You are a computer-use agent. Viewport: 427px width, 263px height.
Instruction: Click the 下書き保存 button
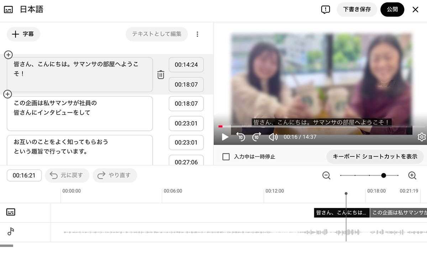pyautogui.click(x=357, y=10)
